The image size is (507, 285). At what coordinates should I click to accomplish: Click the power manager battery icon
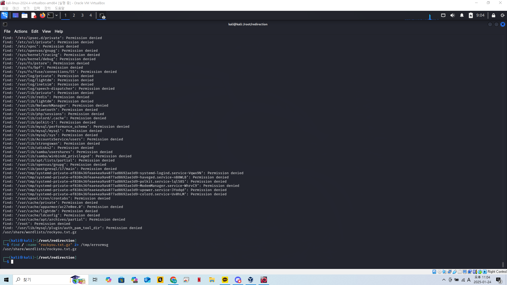click(x=471, y=15)
